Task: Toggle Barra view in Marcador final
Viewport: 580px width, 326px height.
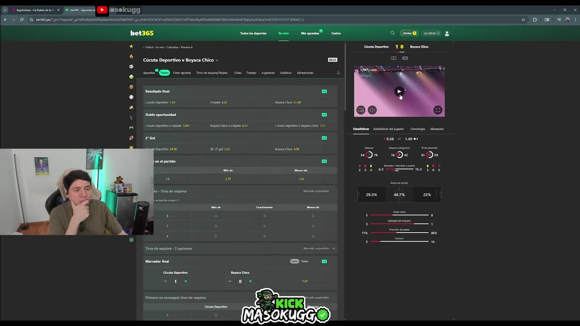Action: coord(295,261)
